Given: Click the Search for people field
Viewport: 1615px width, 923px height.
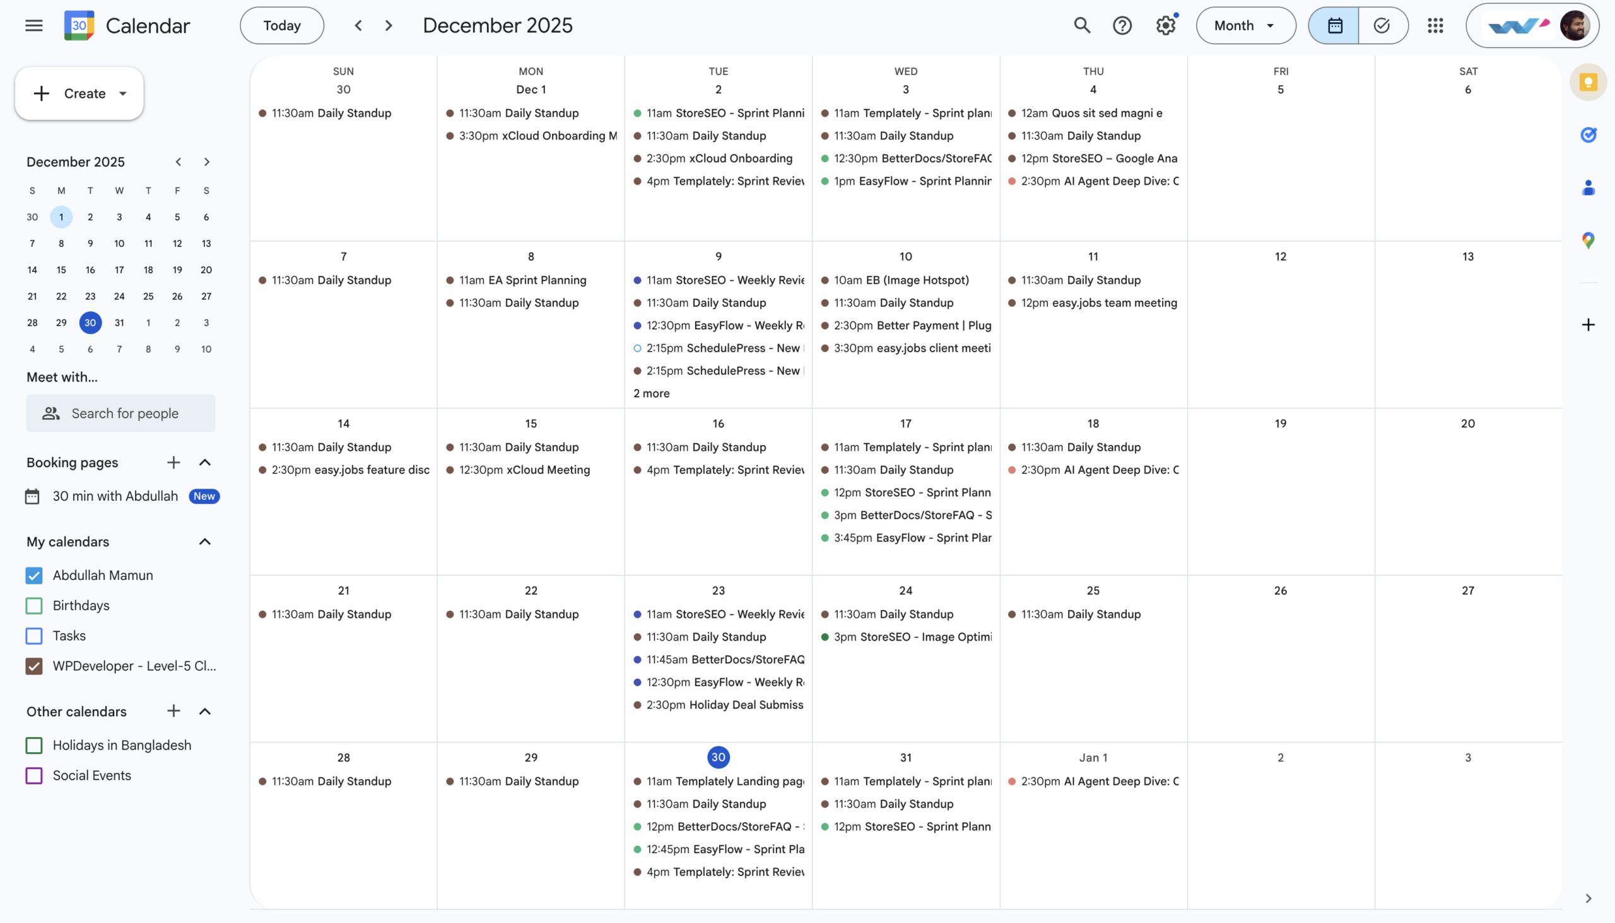Looking at the screenshot, I should tap(120, 413).
